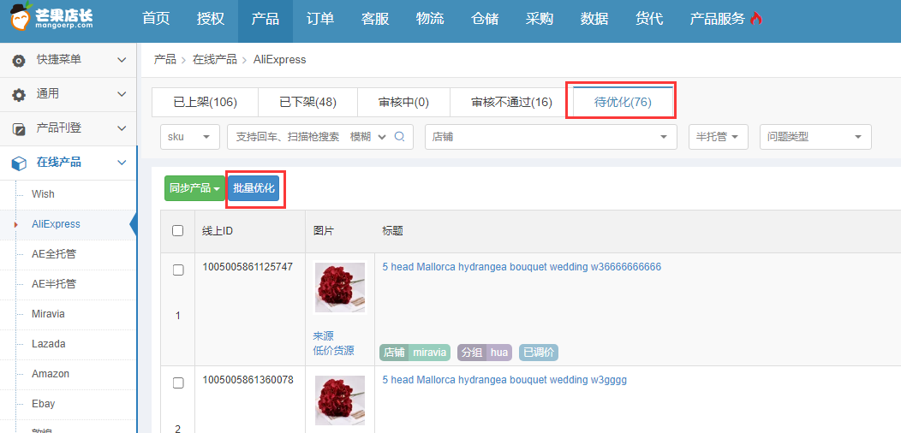
Task: Open title link ending w3gggg
Action: (504, 380)
